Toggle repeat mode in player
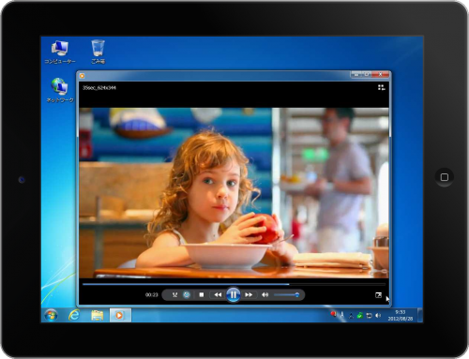The width and height of the screenshot is (469, 359). [187, 294]
